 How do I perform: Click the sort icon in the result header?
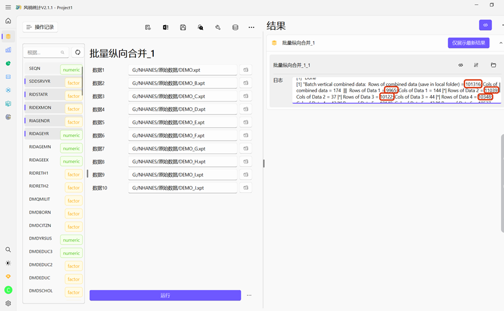(476, 65)
